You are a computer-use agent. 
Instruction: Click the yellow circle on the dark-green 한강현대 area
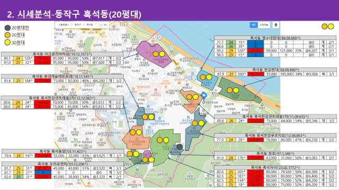236,90
